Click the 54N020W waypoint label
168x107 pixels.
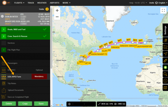[133, 46]
